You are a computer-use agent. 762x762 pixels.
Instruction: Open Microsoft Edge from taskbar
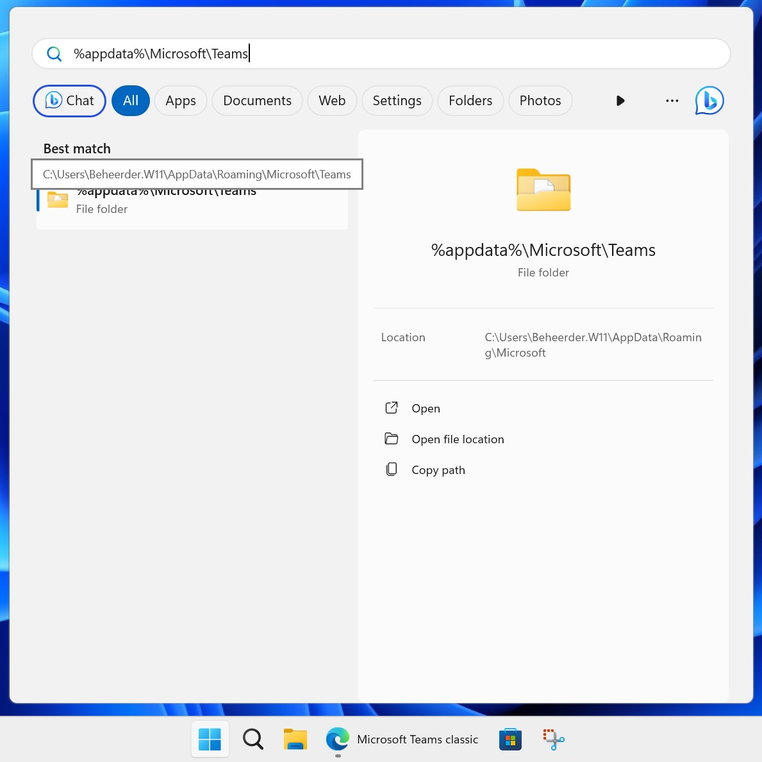pyautogui.click(x=338, y=739)
